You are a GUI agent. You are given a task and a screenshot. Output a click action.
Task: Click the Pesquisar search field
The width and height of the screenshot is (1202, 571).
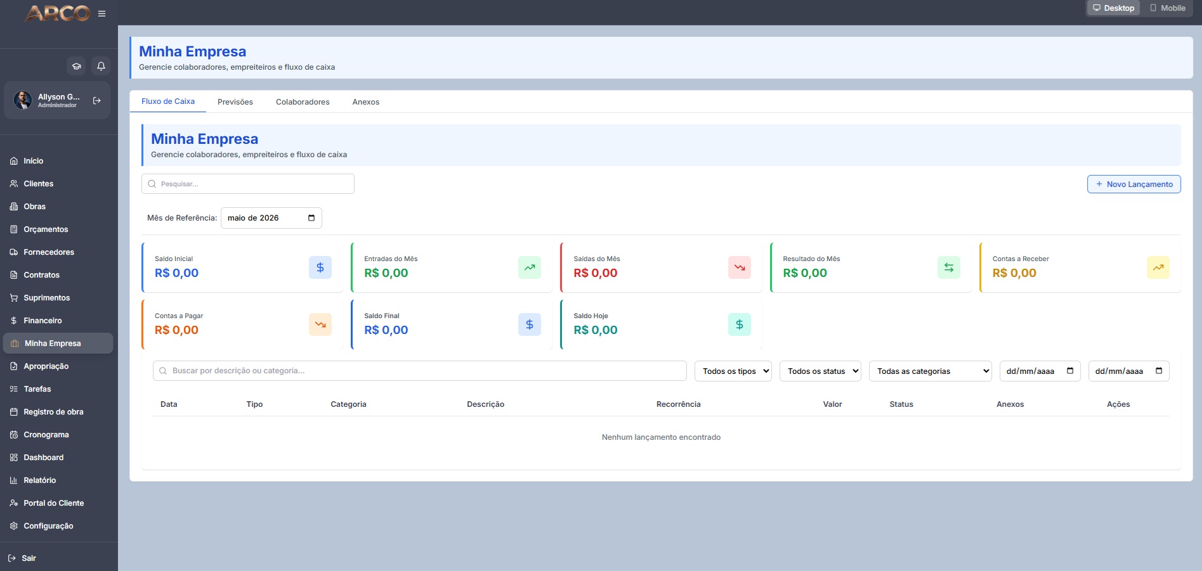[x=248, y=184]
